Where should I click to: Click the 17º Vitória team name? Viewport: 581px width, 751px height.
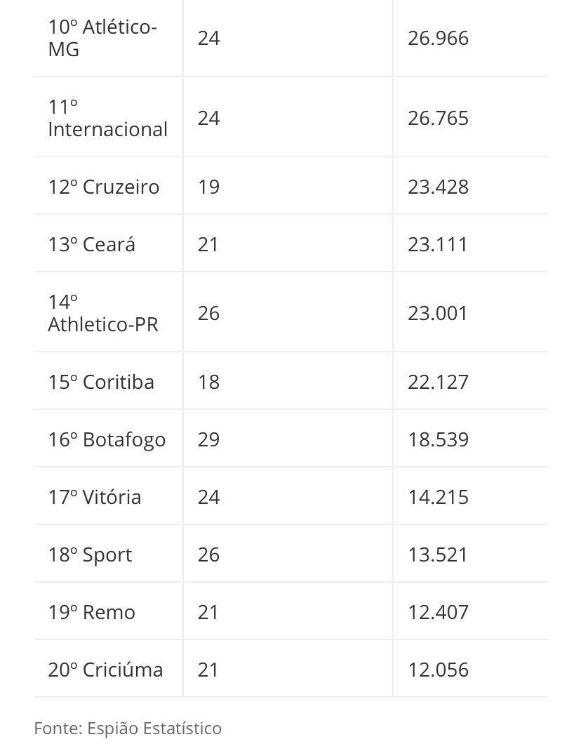[94, 497]
